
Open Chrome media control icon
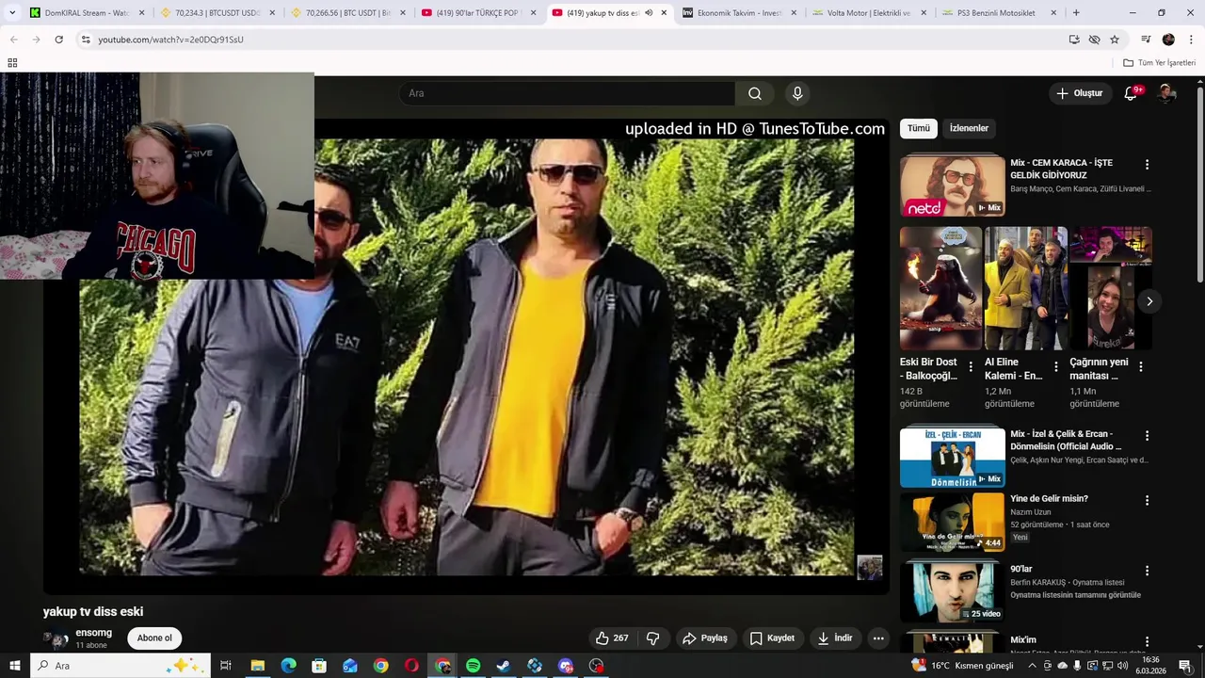pos(1146,40)
